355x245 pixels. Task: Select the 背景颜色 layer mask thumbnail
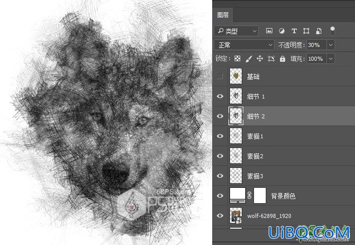coord(260,195)
